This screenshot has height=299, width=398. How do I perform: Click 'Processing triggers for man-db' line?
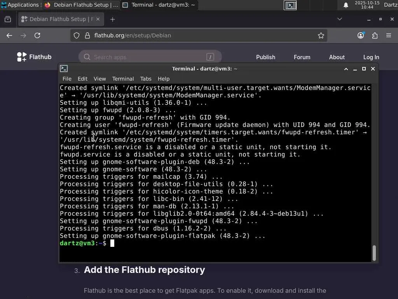coord(147,206)
